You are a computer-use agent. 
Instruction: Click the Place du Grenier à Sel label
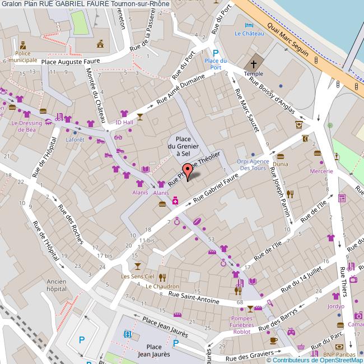184,146
